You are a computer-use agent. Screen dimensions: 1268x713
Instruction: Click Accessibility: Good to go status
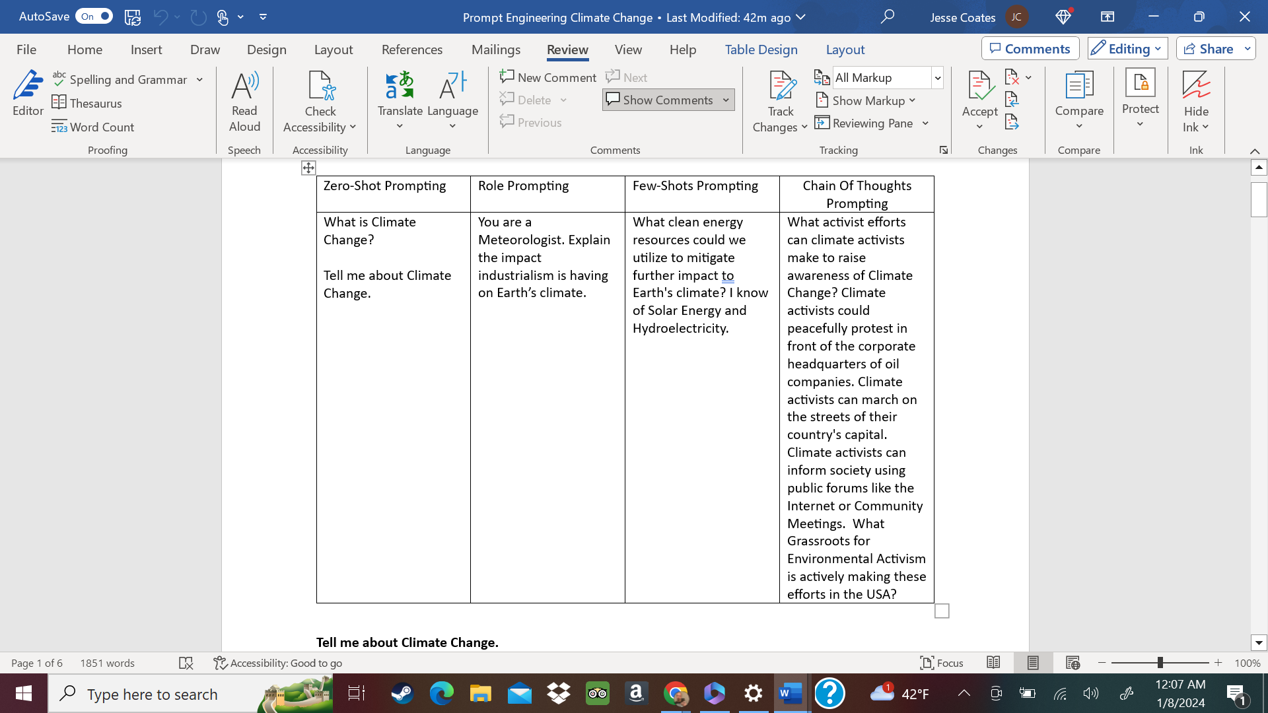pyautogui.click(x=277, y=663)
